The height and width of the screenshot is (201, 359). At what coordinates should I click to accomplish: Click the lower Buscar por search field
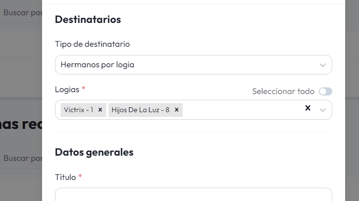22,158
